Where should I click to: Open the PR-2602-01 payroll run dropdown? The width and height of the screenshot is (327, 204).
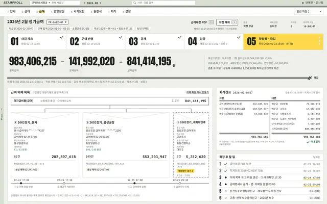click(57, 22)
